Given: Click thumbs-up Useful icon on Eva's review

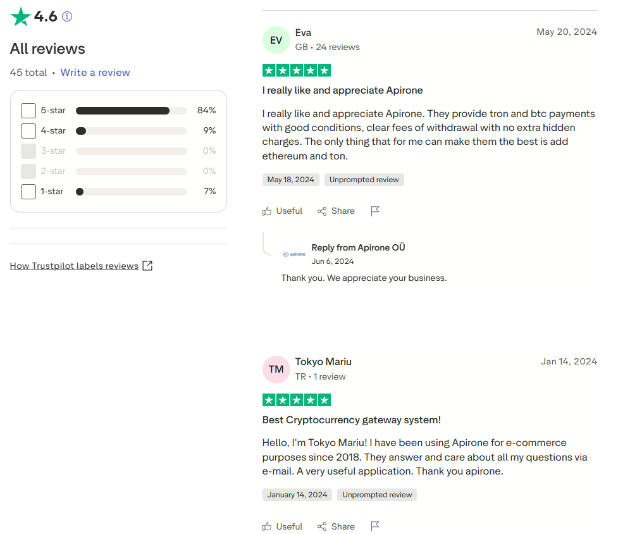Looking at the screenshot, I should click(268, 211).
